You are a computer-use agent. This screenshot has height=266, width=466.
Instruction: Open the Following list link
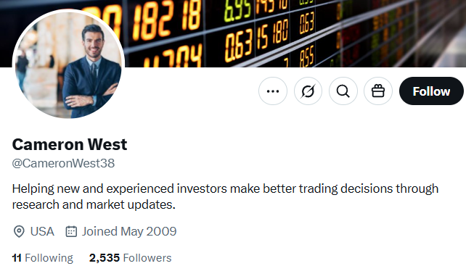pyautogui.click(x=43, y=258)
